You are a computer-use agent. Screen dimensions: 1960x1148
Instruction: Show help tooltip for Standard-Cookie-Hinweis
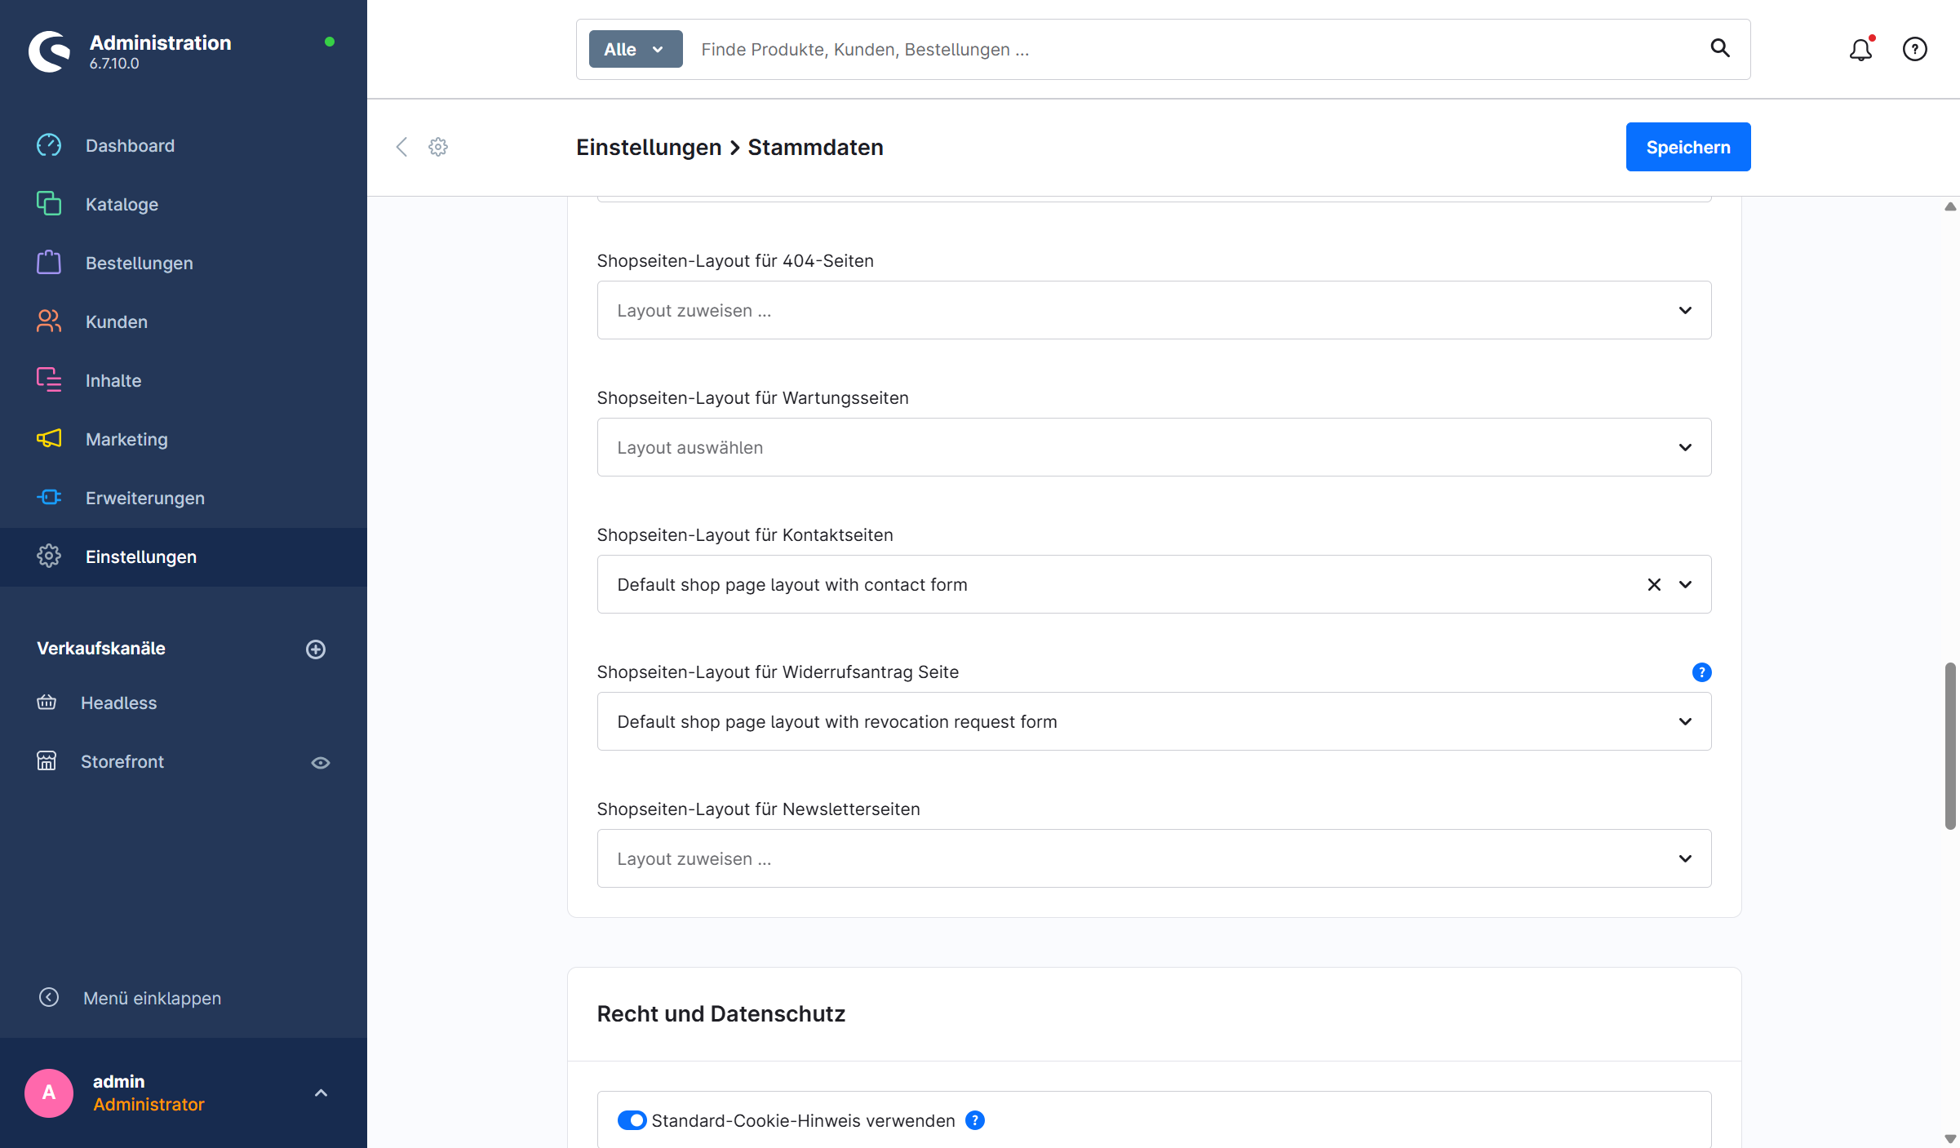click(975, 1121)
